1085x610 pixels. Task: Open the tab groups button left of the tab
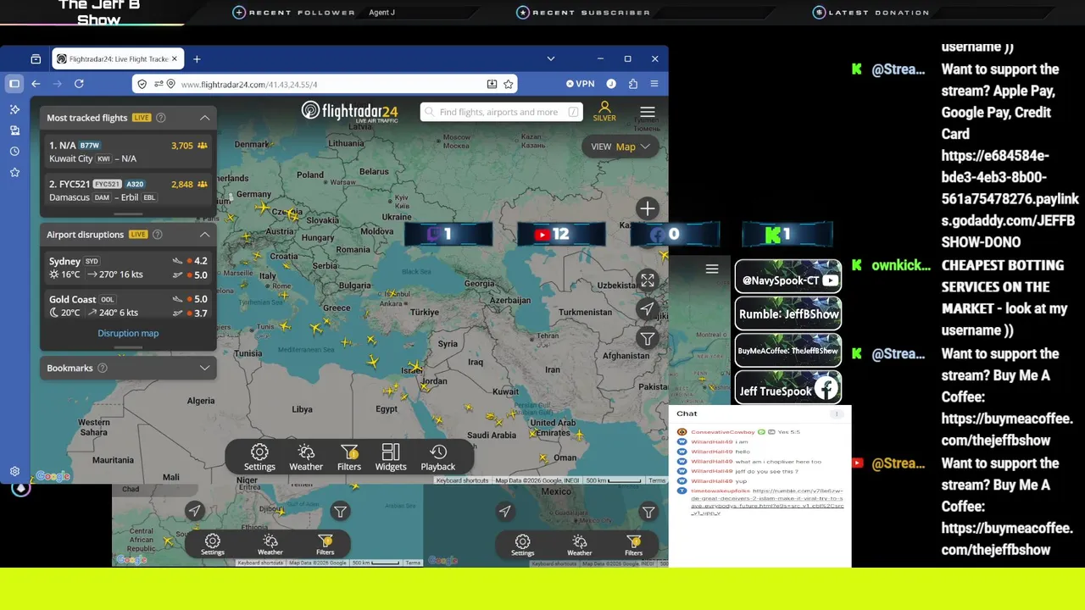click(36, 58)
